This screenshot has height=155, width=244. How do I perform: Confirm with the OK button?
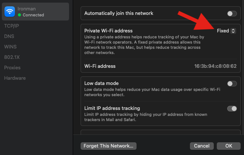(229, 146)
